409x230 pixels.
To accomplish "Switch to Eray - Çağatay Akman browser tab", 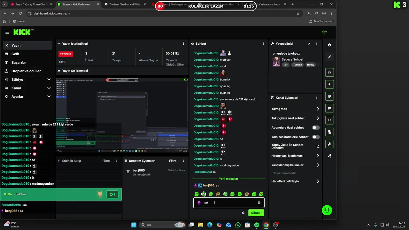I will pos(31,4).
